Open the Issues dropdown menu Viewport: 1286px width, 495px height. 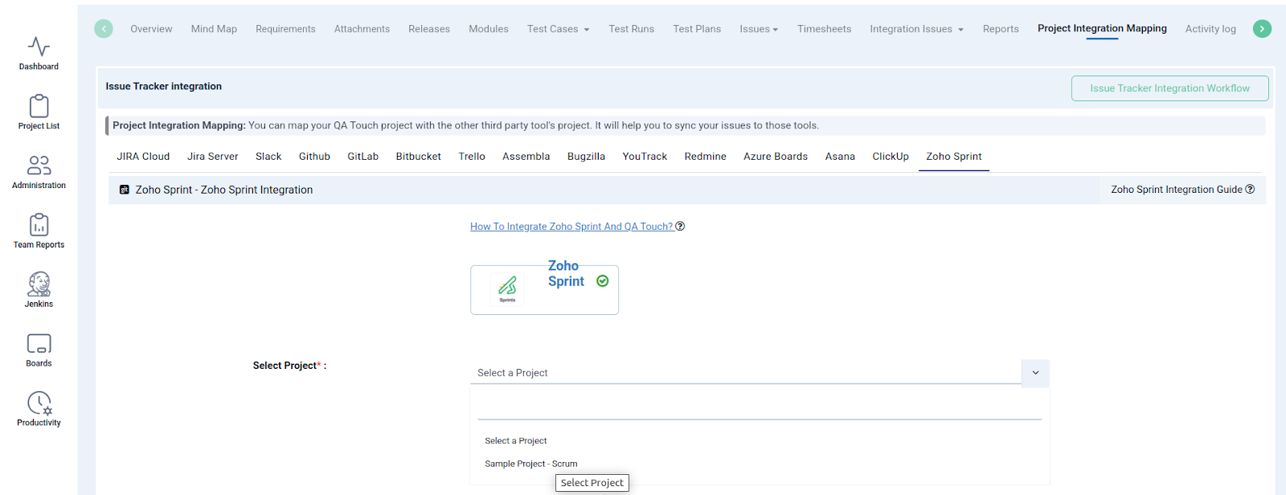759,29
